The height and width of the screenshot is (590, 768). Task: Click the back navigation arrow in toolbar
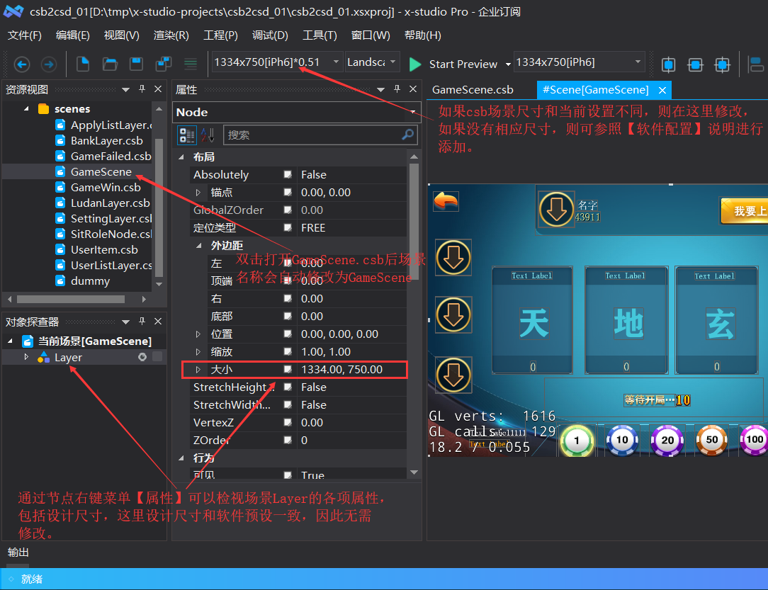21,64
